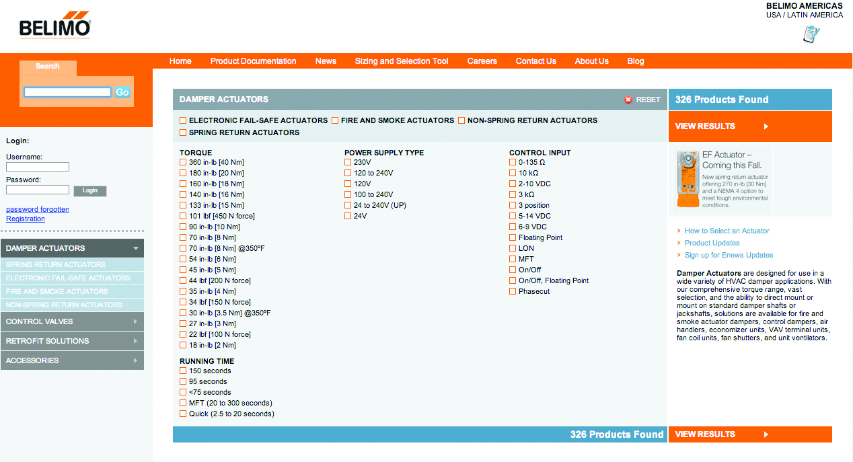Open the Careers menu item
853x462 pixels.
482,61
